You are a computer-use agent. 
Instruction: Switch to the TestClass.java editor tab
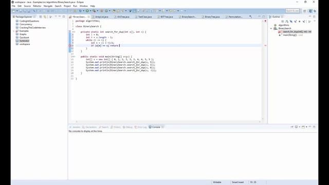pyautogui.click(x=145, y=17)
